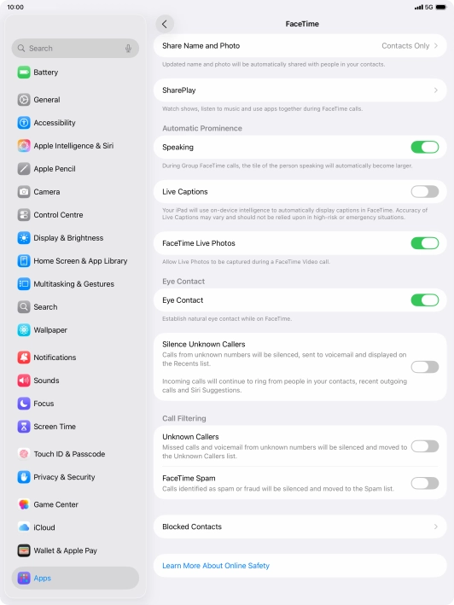
Task: Open iCloud cloud icon
Action: click(24, 527)
